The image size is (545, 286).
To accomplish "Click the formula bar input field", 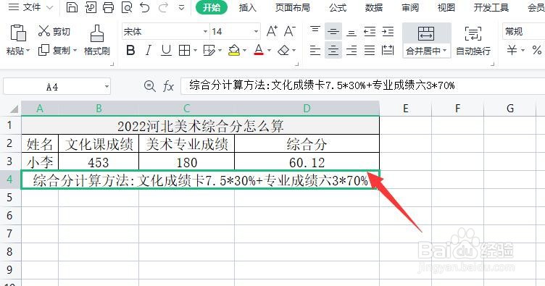I will tap(362, 85).
